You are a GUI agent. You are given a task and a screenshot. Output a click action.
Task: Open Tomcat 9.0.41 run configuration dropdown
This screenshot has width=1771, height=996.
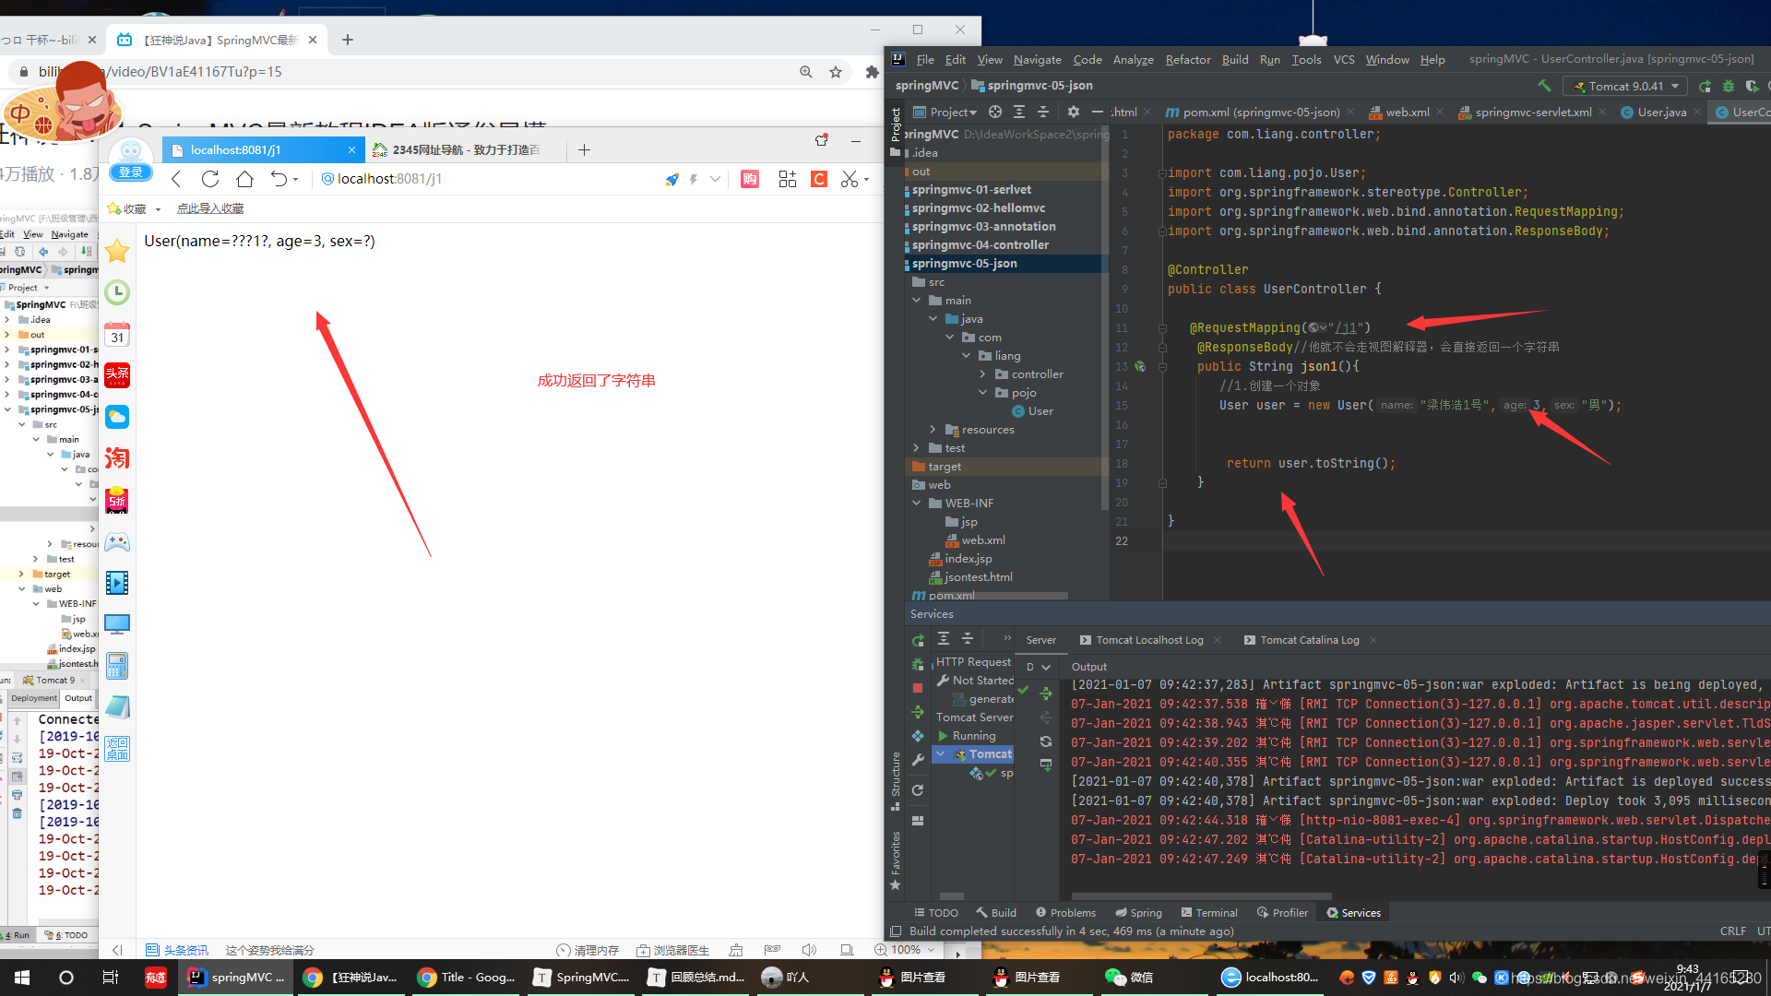coord(1625,86)
